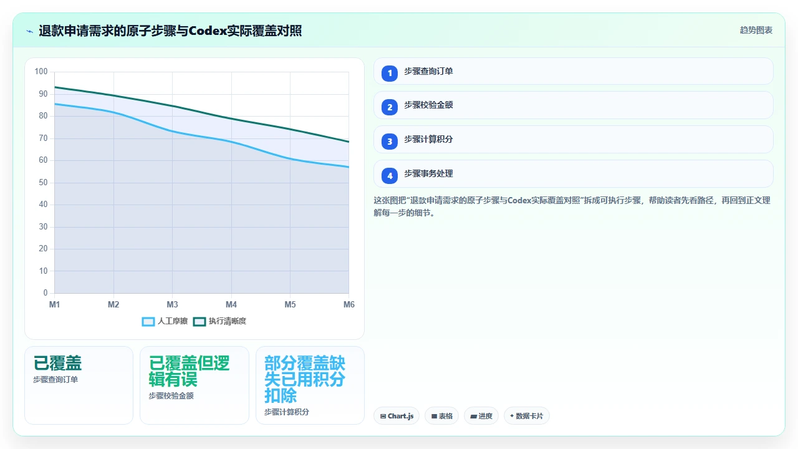Click 步骤计算积分 caption under 部分覆盖 card
The image size is (798, 449).
(x=287, y=412)
